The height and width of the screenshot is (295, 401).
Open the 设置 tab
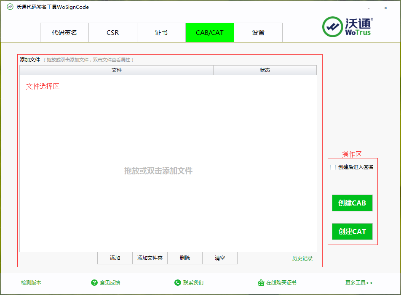tap(258, 33)
